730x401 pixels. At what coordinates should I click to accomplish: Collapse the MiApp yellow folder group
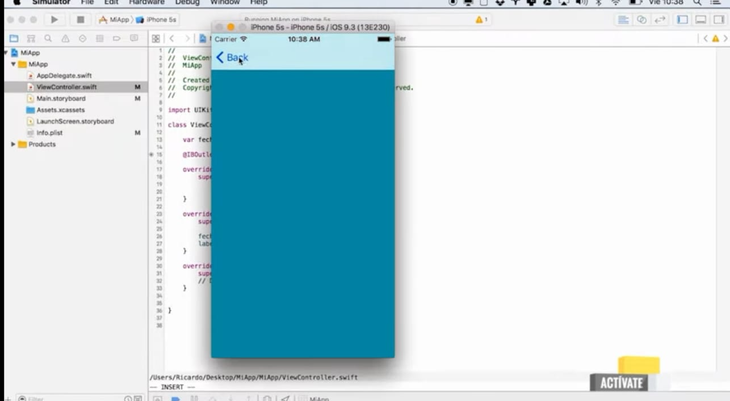13,64
